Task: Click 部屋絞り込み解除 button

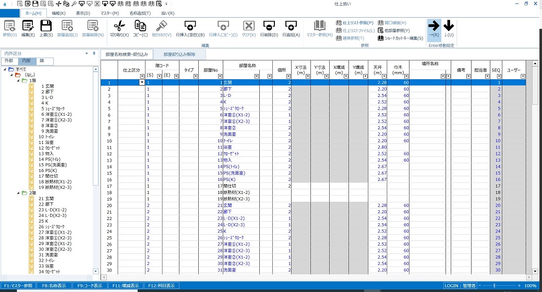Action: [x=179, y=54]
